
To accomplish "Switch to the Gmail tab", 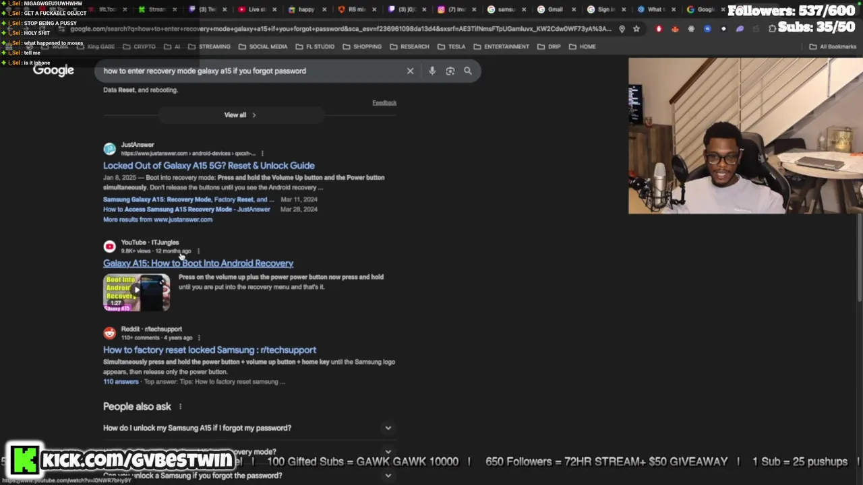I will pyautogui.click(x=555, y=9).
